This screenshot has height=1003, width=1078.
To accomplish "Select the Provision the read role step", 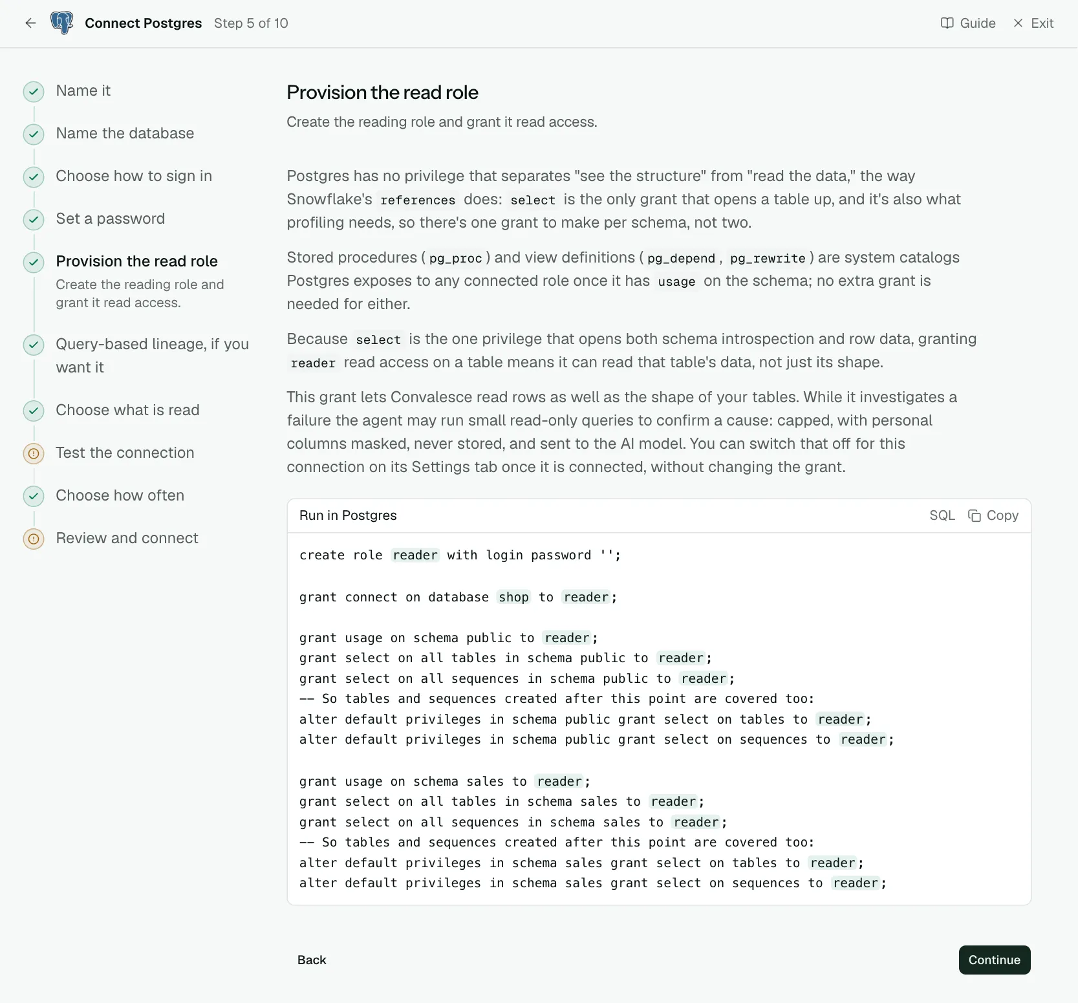I will point(137,261).
